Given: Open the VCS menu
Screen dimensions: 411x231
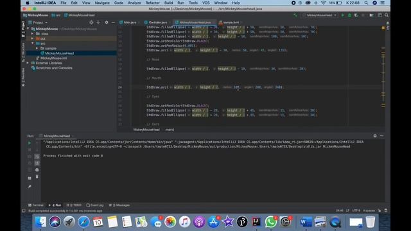Looking at the screenshot, I should pos(205,3).
